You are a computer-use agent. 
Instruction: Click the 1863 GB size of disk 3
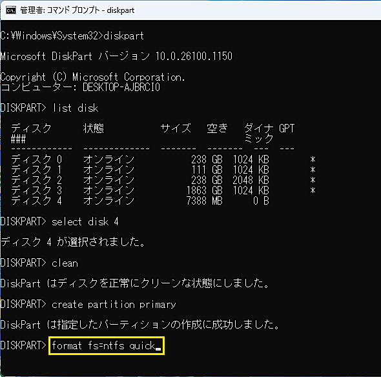click(x=204, y=190)
